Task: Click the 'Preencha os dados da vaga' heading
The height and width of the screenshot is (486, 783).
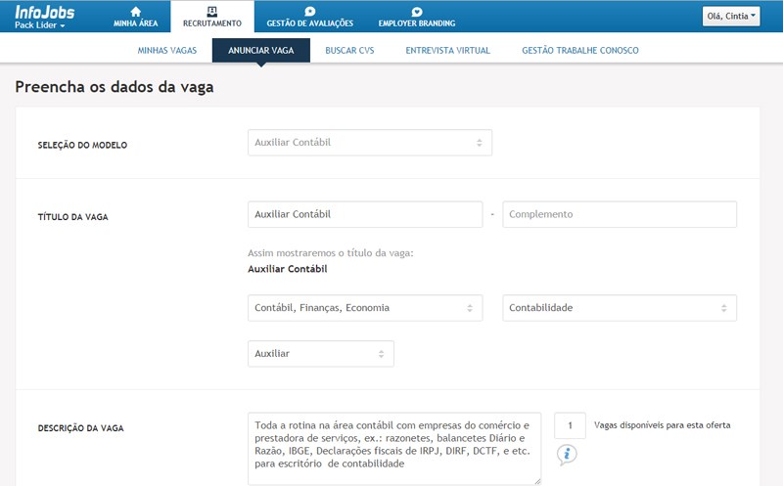Action: pyautogui.click(x=115, y=87)
